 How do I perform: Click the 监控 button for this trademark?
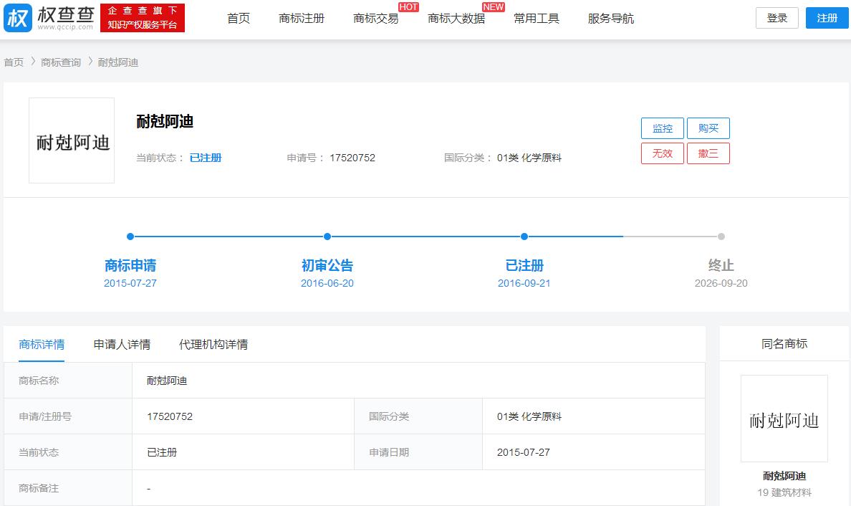pyautogui.click(x=662, y=128)
